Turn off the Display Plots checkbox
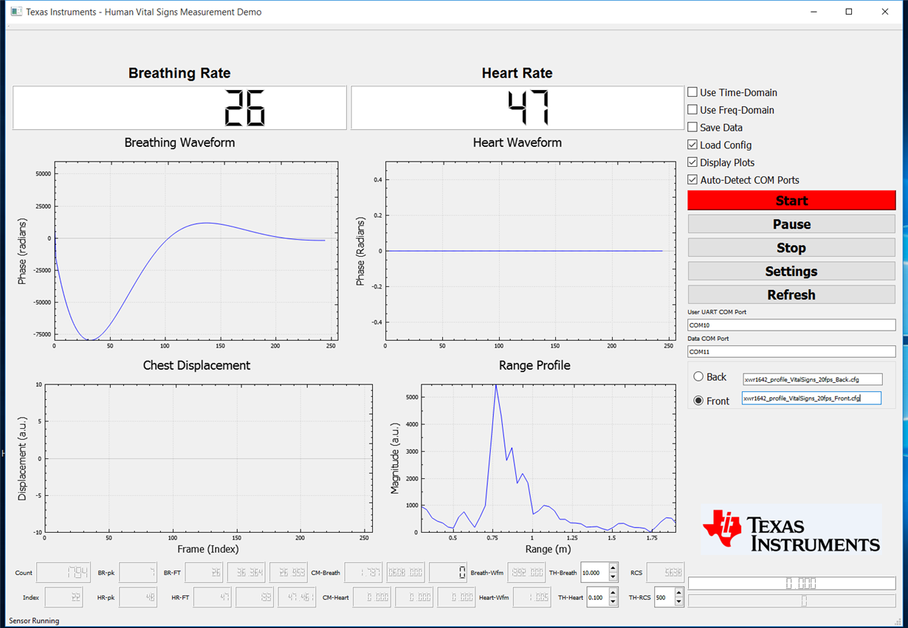 [x=692, y=162]
